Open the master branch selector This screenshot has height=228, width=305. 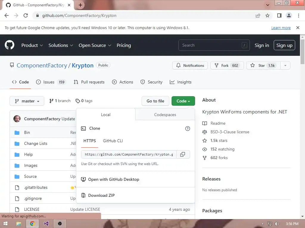tap(27, 101)
